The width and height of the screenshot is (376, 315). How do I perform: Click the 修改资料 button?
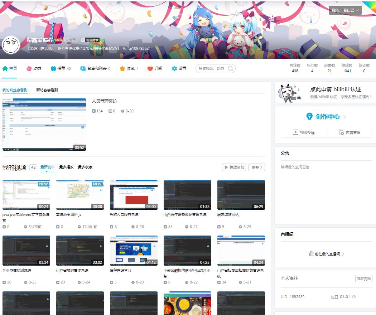tap(364, 278)
